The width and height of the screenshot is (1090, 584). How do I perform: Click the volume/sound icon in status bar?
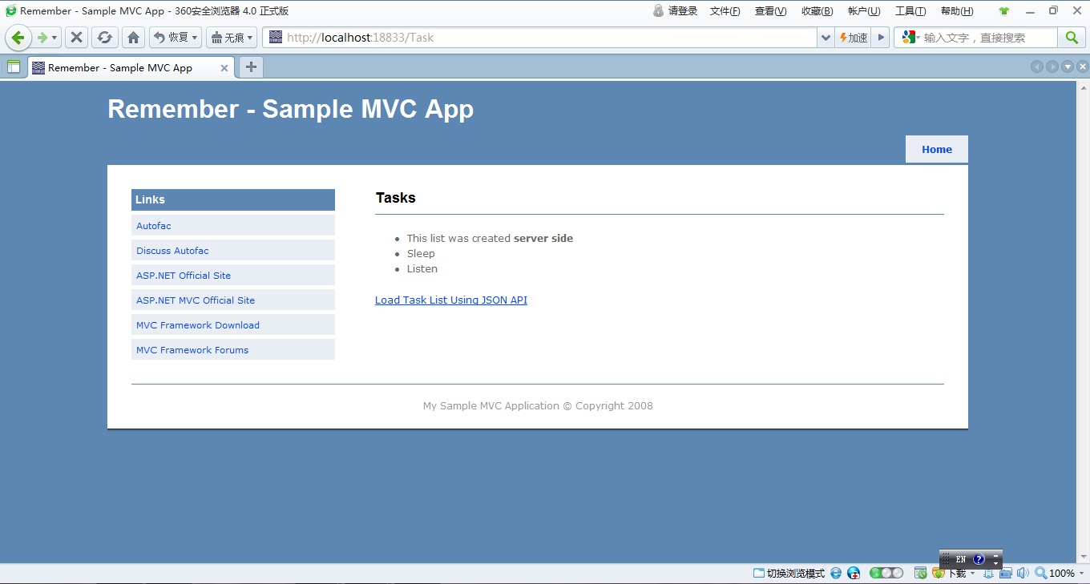tap(1023, 573)
